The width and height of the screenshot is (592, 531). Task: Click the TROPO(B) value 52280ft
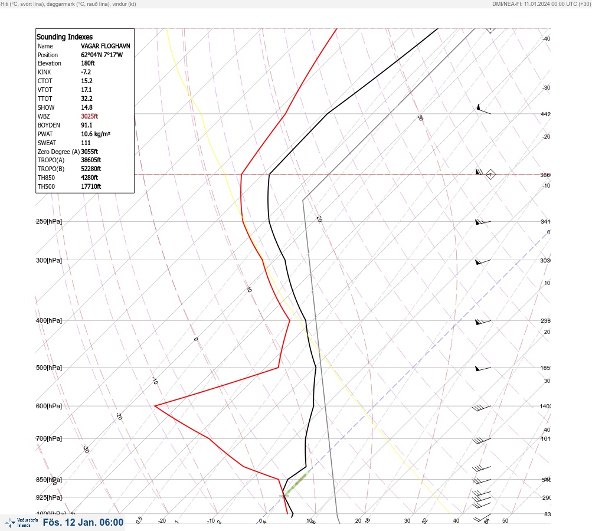click(x=91, y=169)
